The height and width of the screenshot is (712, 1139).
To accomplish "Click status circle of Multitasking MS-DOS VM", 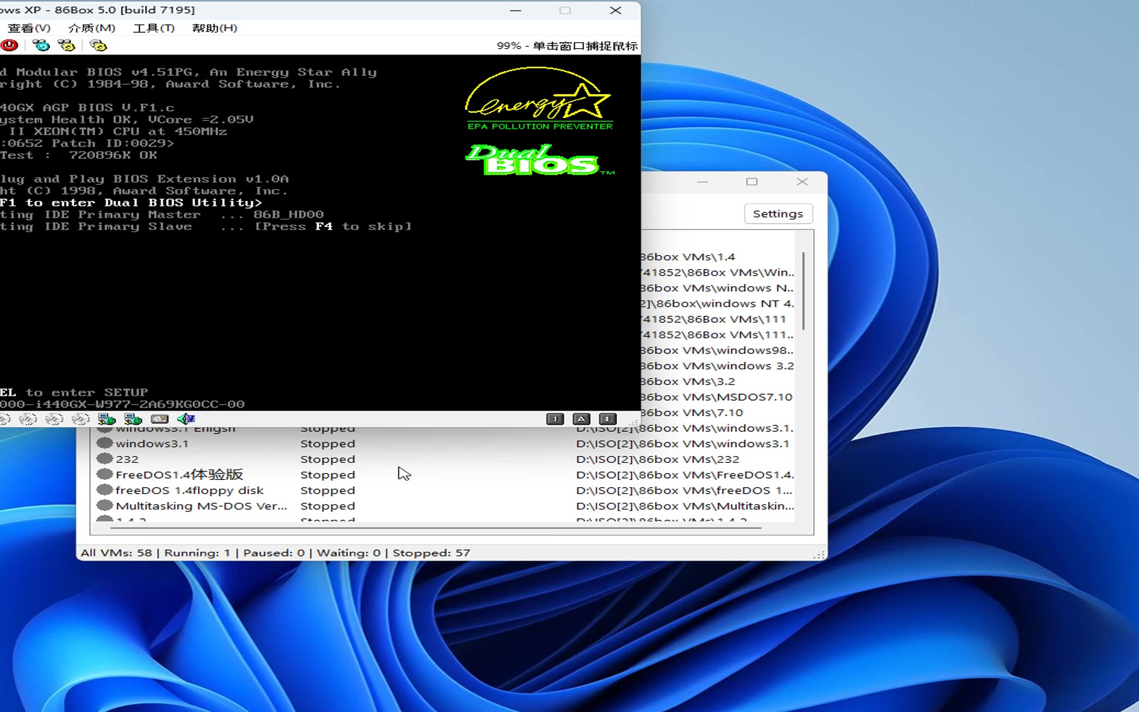I will coord(104,506).
